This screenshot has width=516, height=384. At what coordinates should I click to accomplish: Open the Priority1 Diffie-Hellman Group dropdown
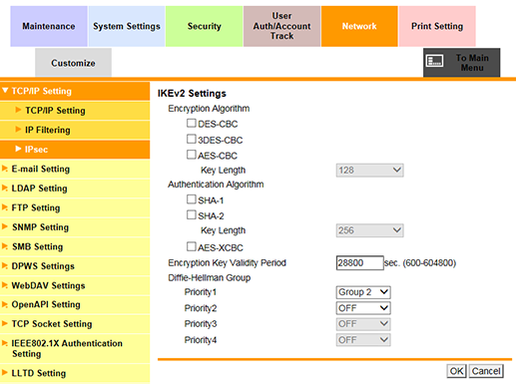tap(363, 292)
